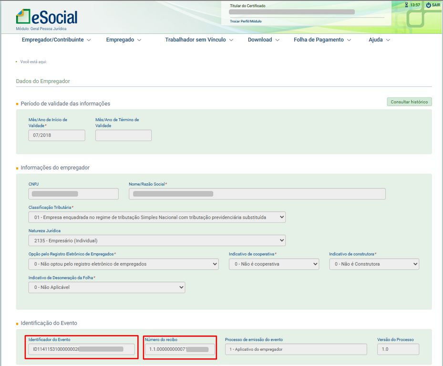Open Indicativo de Desoneração da Folha dropdown
Viewport: 443px width, 366px height.
click(107, 287)
